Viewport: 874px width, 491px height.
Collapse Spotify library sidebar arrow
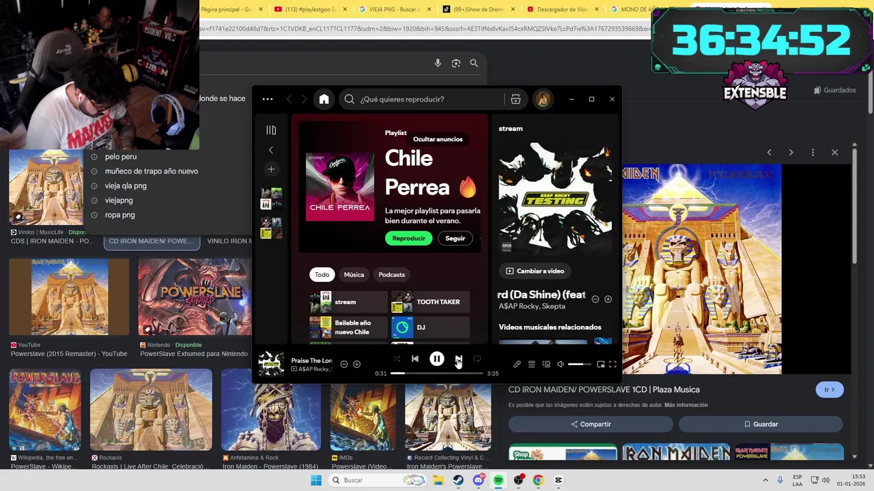271,150
